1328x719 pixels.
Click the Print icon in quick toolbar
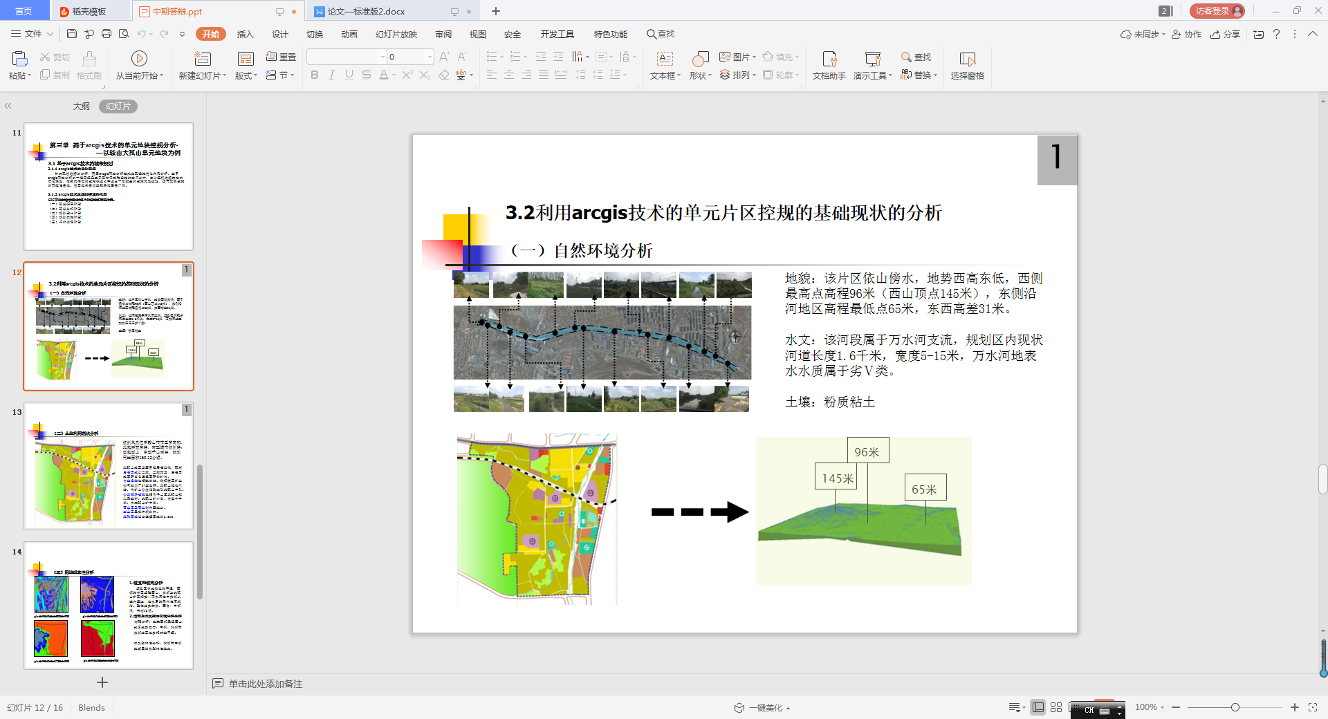point(107,34)
